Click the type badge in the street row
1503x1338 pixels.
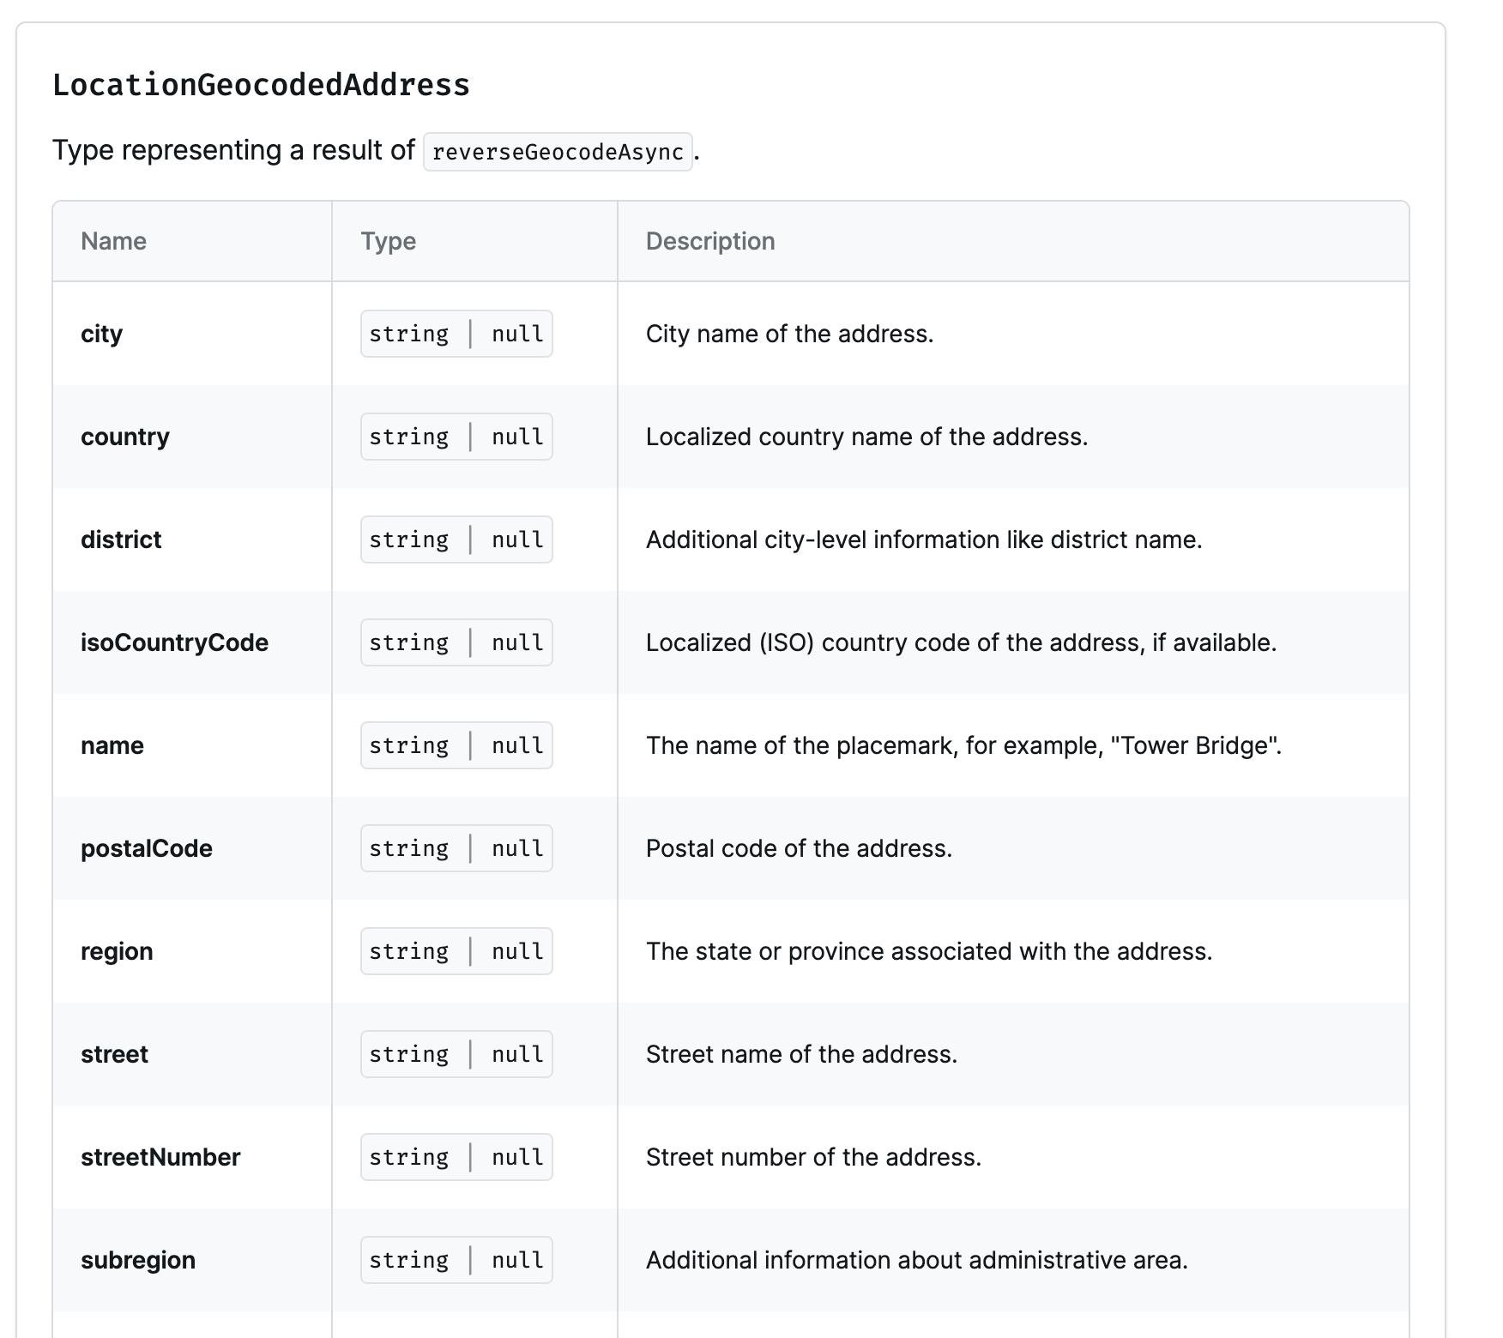(456, 1054)
